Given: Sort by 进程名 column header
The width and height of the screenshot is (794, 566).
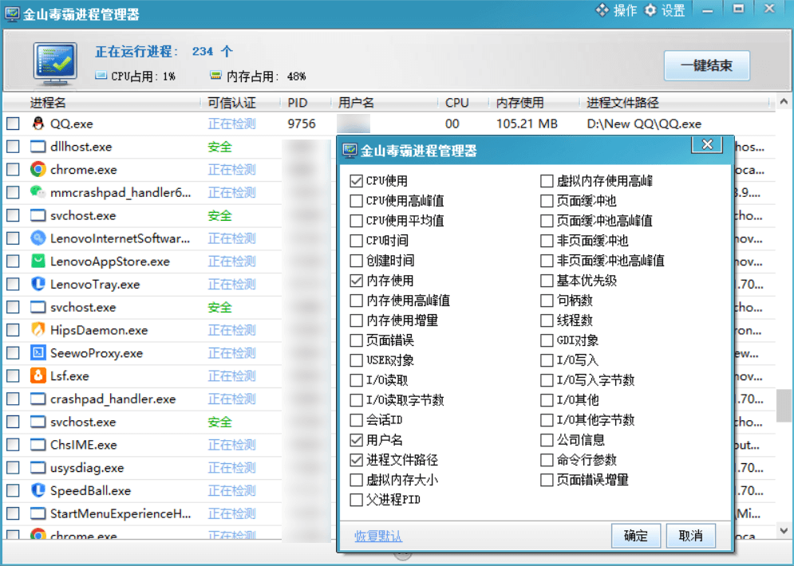Looking at the screenshot, I should [48, 103].
